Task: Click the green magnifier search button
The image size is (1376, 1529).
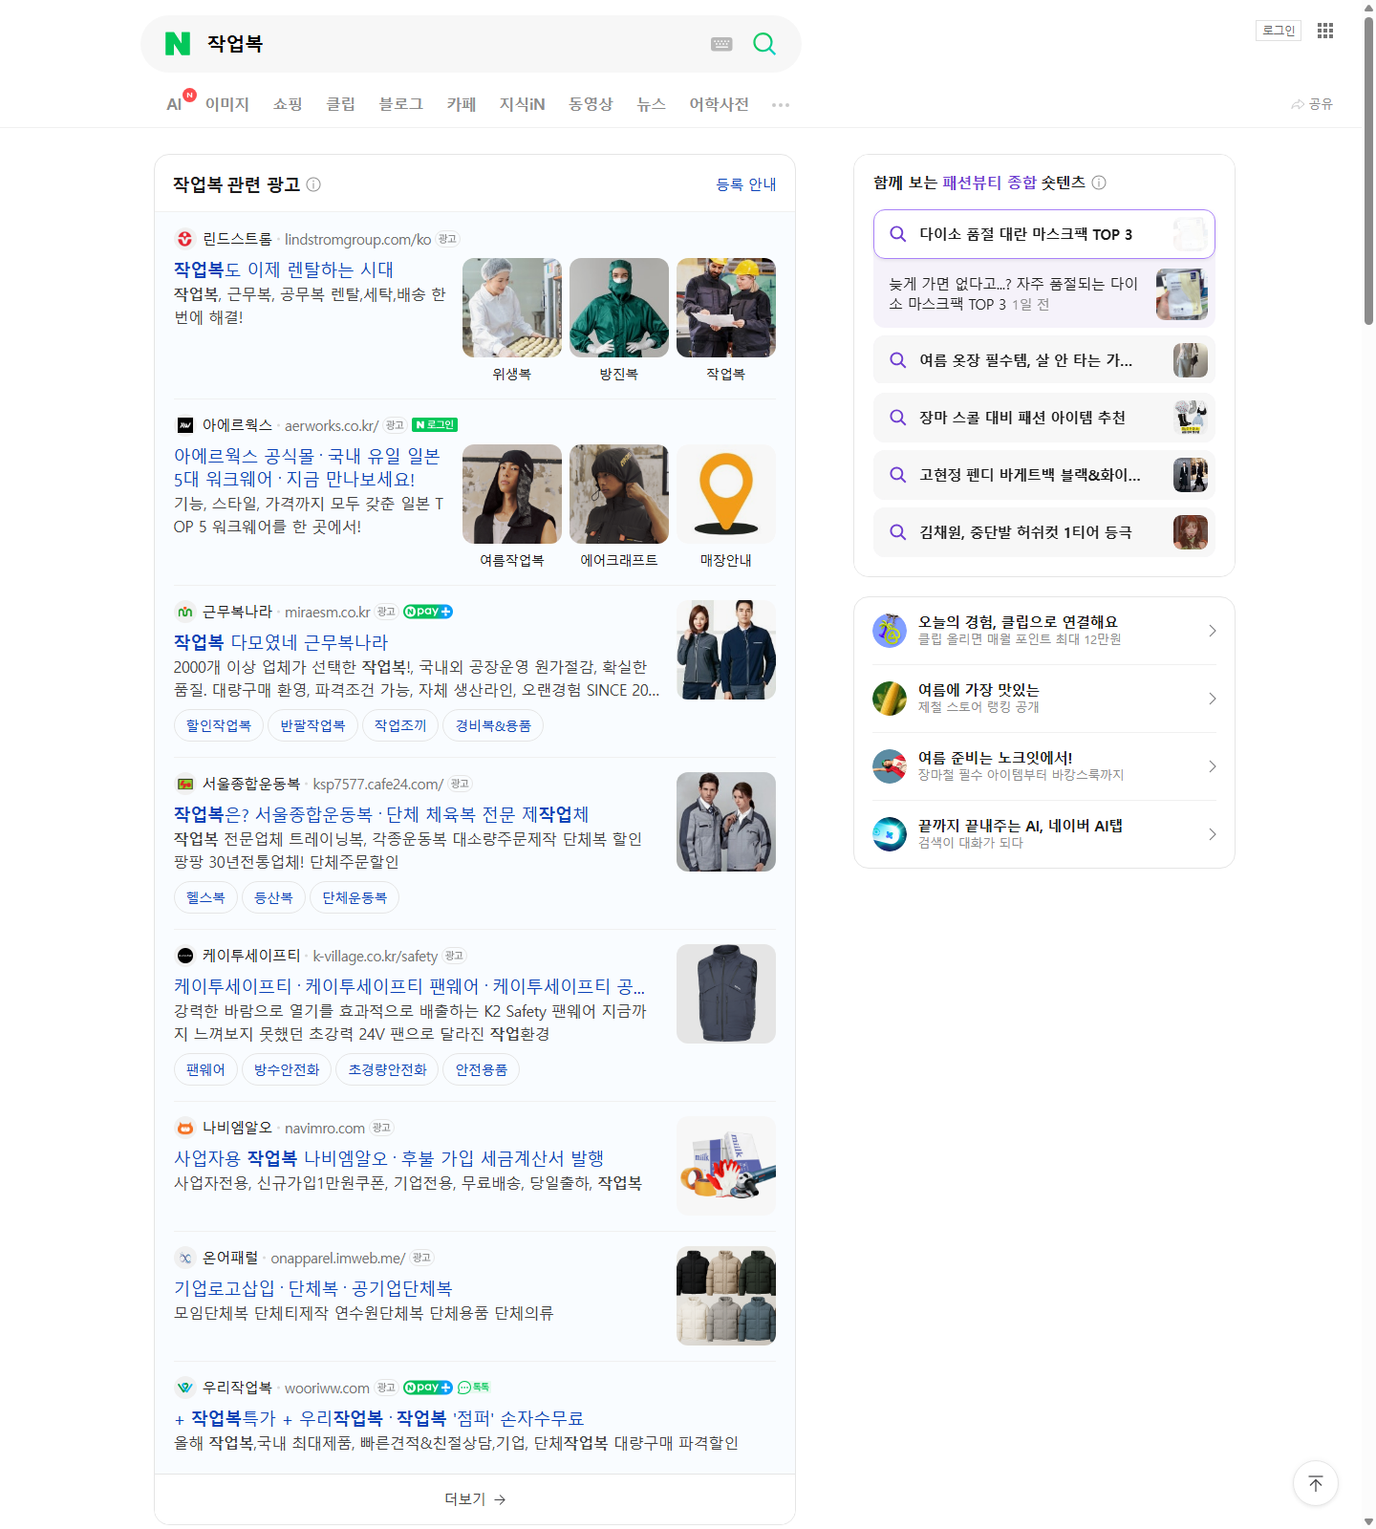Action: pyautogui.click(x=764, y=44)
